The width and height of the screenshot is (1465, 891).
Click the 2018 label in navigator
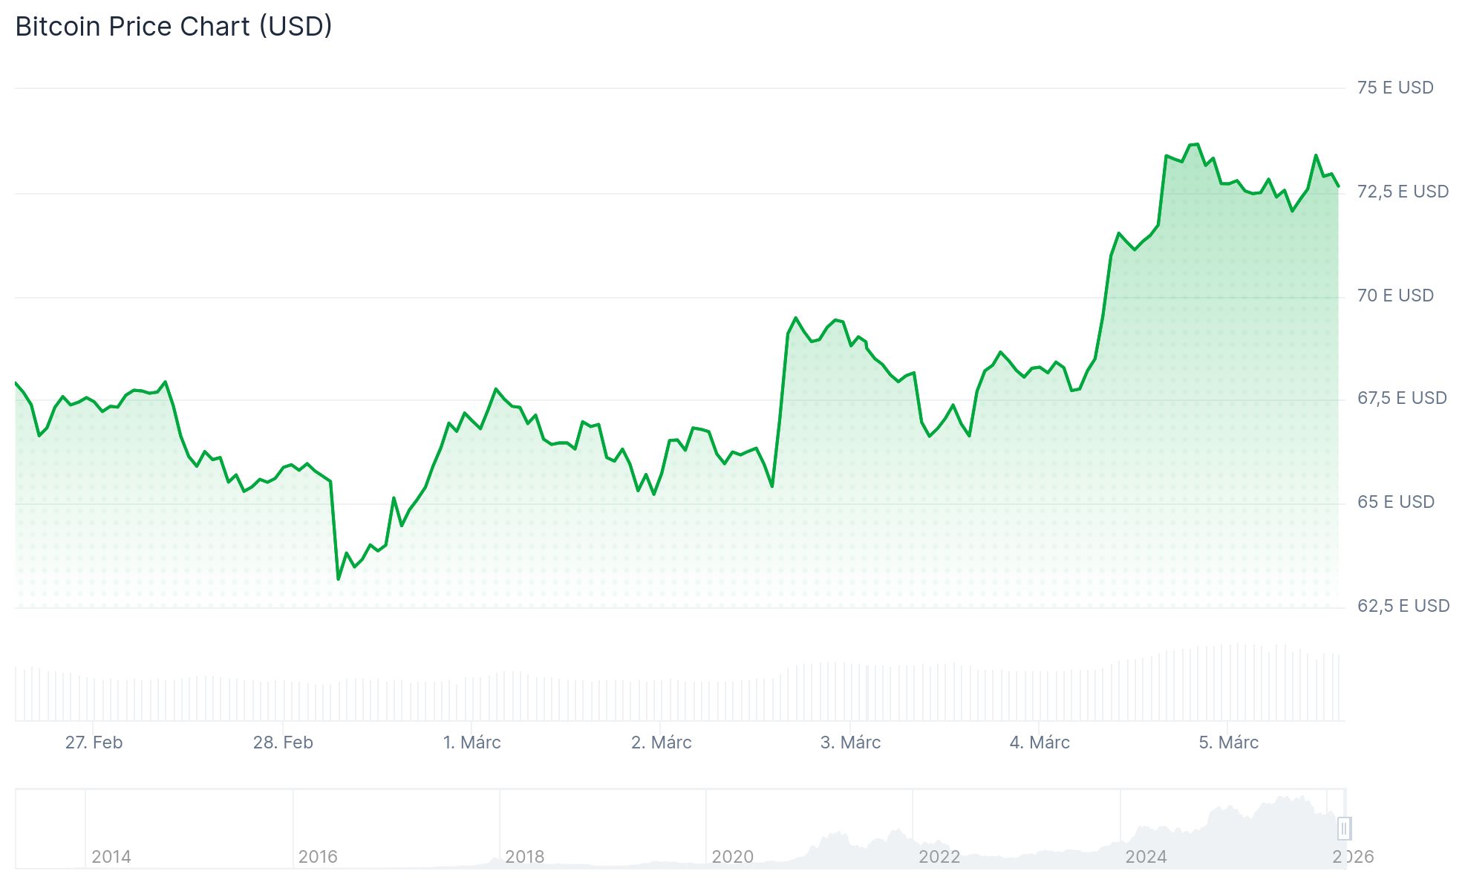pyautogui.click(x=524, y=857)
